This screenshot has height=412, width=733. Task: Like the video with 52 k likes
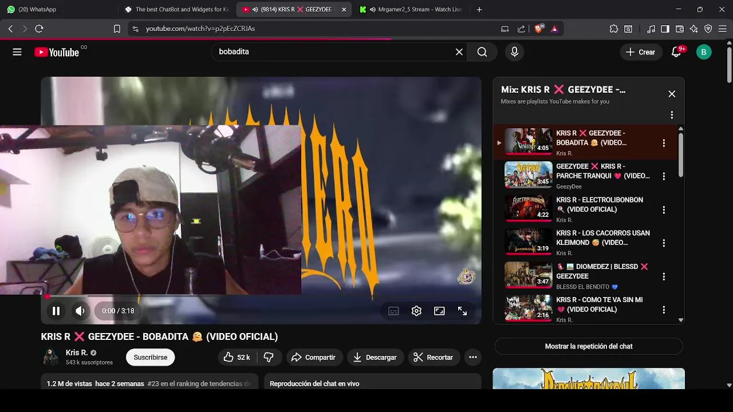click(237, 357)
